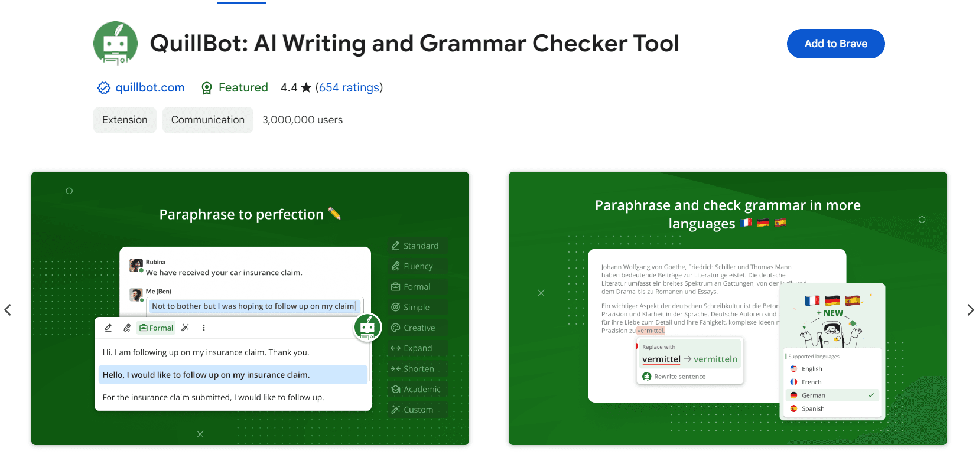
Task: Click the Add to Brave button
Action: coord(835,44)
